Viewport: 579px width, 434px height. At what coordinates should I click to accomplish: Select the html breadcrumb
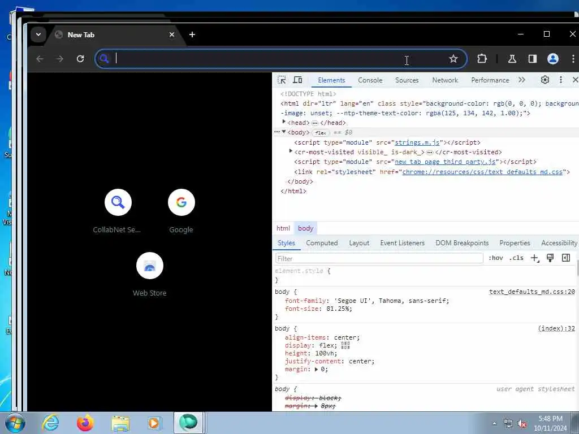283,228
